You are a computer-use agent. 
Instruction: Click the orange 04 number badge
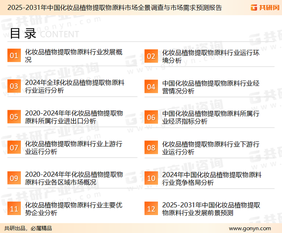click(x=151, y=87)
